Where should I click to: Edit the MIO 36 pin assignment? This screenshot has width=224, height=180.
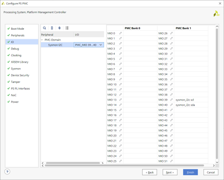pyautogui.click(x=171, y=85)
